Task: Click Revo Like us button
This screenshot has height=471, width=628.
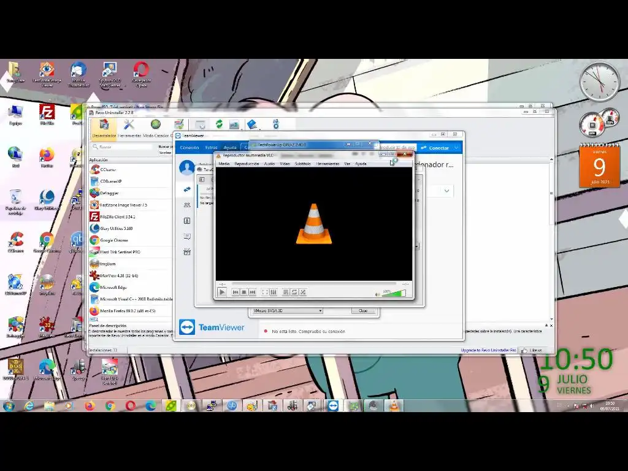Action: point(532,350)
